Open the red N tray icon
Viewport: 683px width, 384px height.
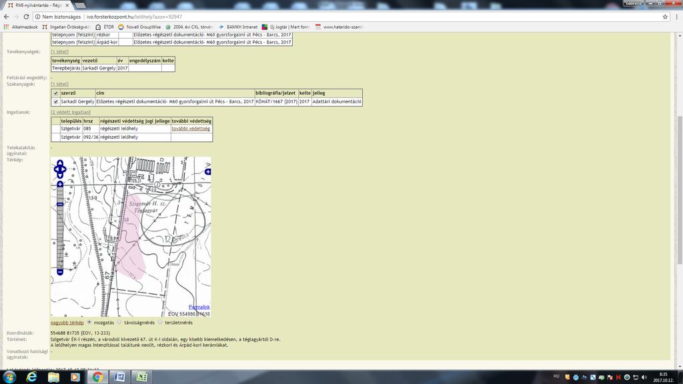618,377
